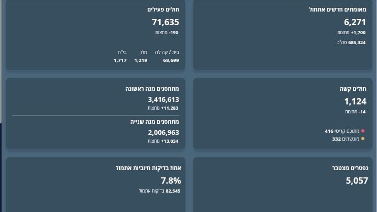Click the pink critical-condition dot
This screenshot has height=212, width=377.
[x=363, y=131]
